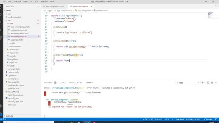Open Explorer more actions ellipsis

38,6
